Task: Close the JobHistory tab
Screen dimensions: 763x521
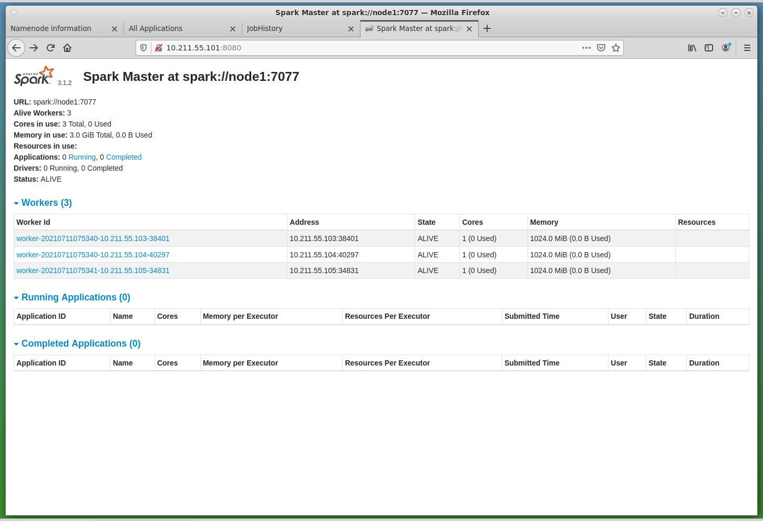Action: tap(351, 29)
